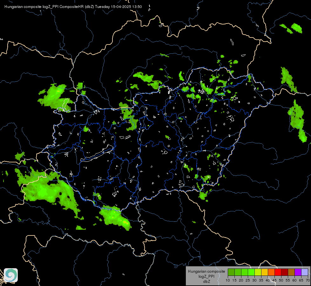311x286 pixels.
Task: Select the 30–35 dBZ yellow-green swatch
Action: point(258,272)
